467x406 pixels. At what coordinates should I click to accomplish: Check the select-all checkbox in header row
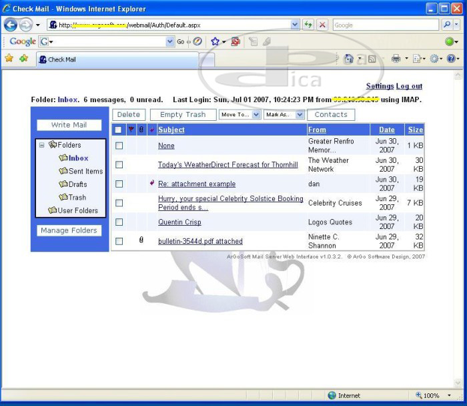click(x=118, y=130)
